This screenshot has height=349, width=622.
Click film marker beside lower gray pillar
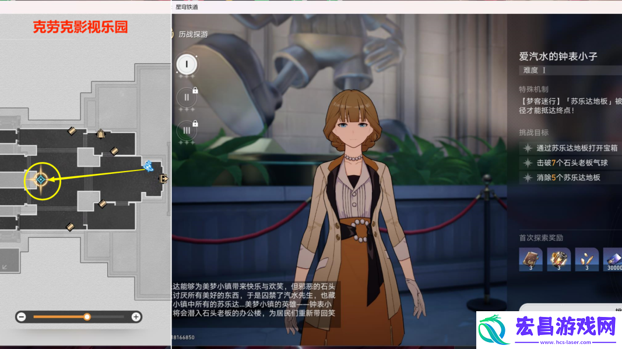103,204
